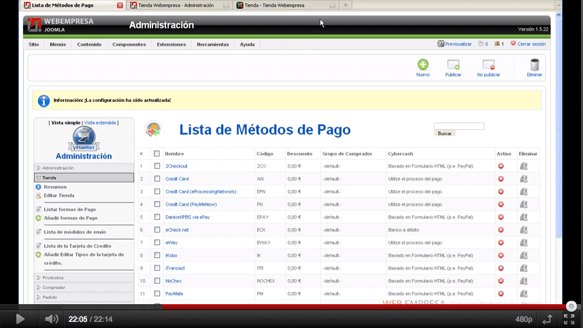Collapse the Tienda sidebar section
Viewport: 583px width, 328px height.
click(x=84, y=178)
